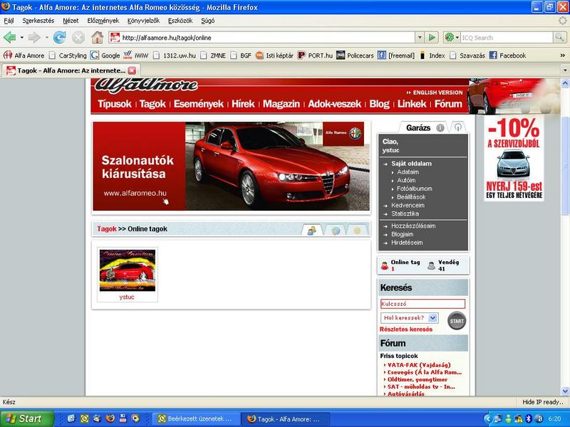Viewport: 570px width, 427px height.
Task: Open the Szerkesztés menu
Action: click(38, 21)
